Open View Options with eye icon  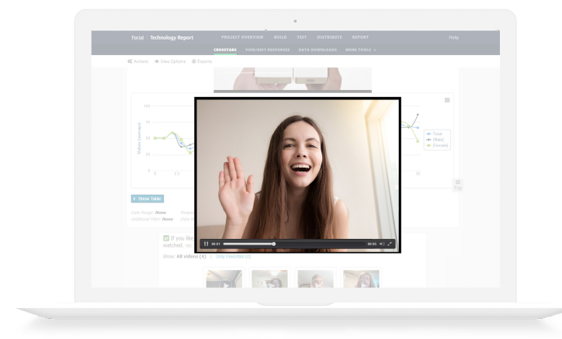(x=170, y=61)
